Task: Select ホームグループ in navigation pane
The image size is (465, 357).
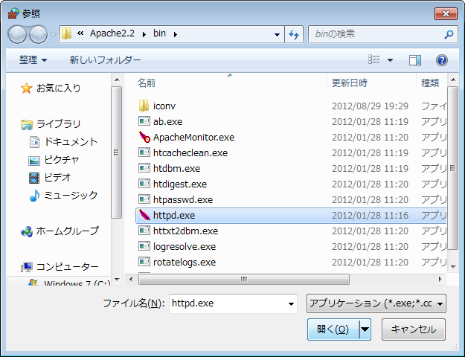Action: pyautogui.click(x=67, y=231)
